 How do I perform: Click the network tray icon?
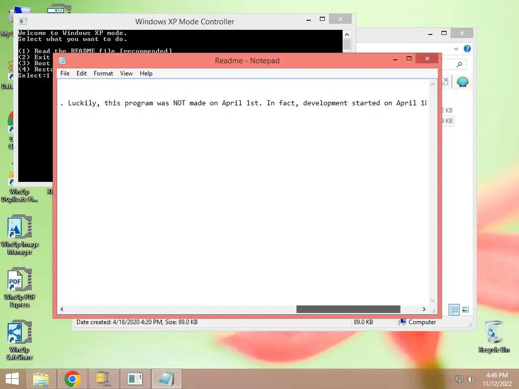pos(459,379)
